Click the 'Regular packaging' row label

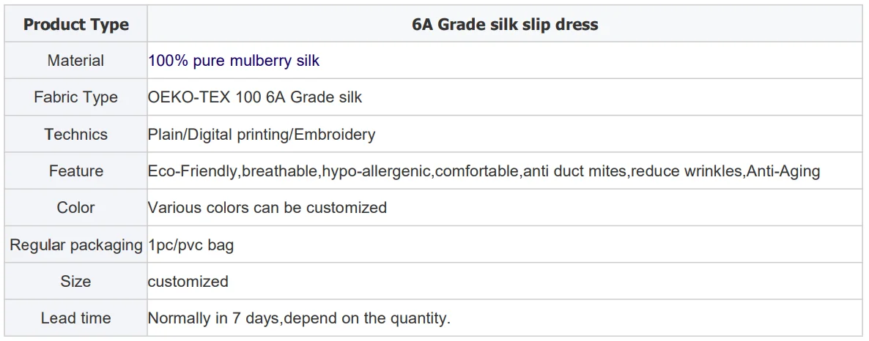click(75, 245)
